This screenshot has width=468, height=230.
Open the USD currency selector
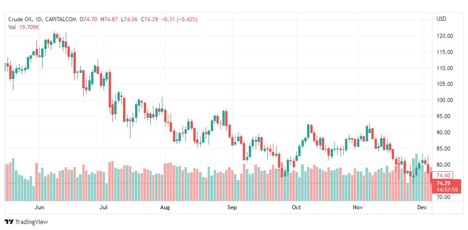coord(441,19)
